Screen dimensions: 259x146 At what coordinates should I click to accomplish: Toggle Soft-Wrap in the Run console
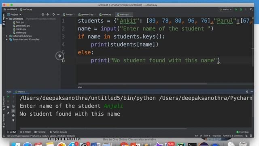click(x=13, y=106)
